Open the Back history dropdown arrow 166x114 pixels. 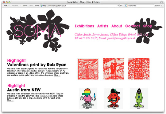tap(9, 6)
